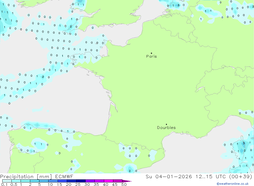
Task: Select the black dot marker above Dourbies
Action: click(166, 124)
